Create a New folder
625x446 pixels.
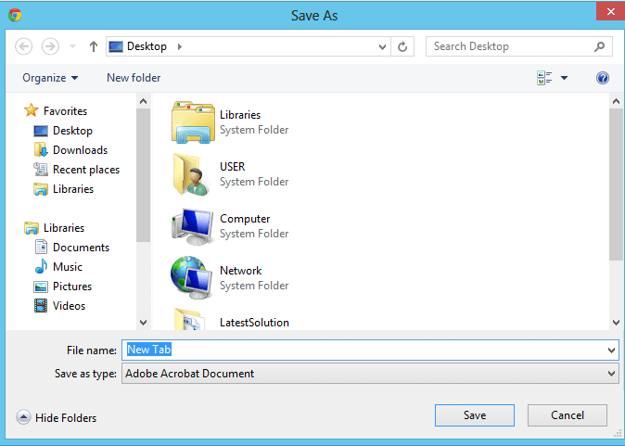click(134, 78)
